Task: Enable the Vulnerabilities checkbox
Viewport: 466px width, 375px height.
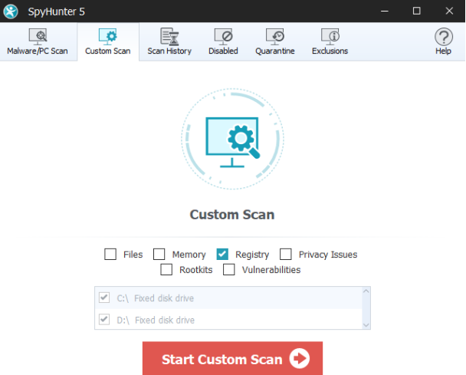Action: point(229,270)
